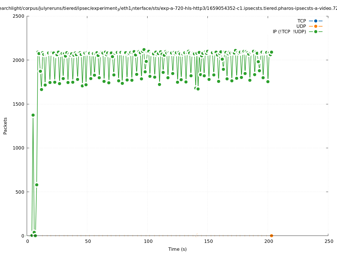
Task: Click the green data point near 580 packets
Action: (x=37, y=185)
